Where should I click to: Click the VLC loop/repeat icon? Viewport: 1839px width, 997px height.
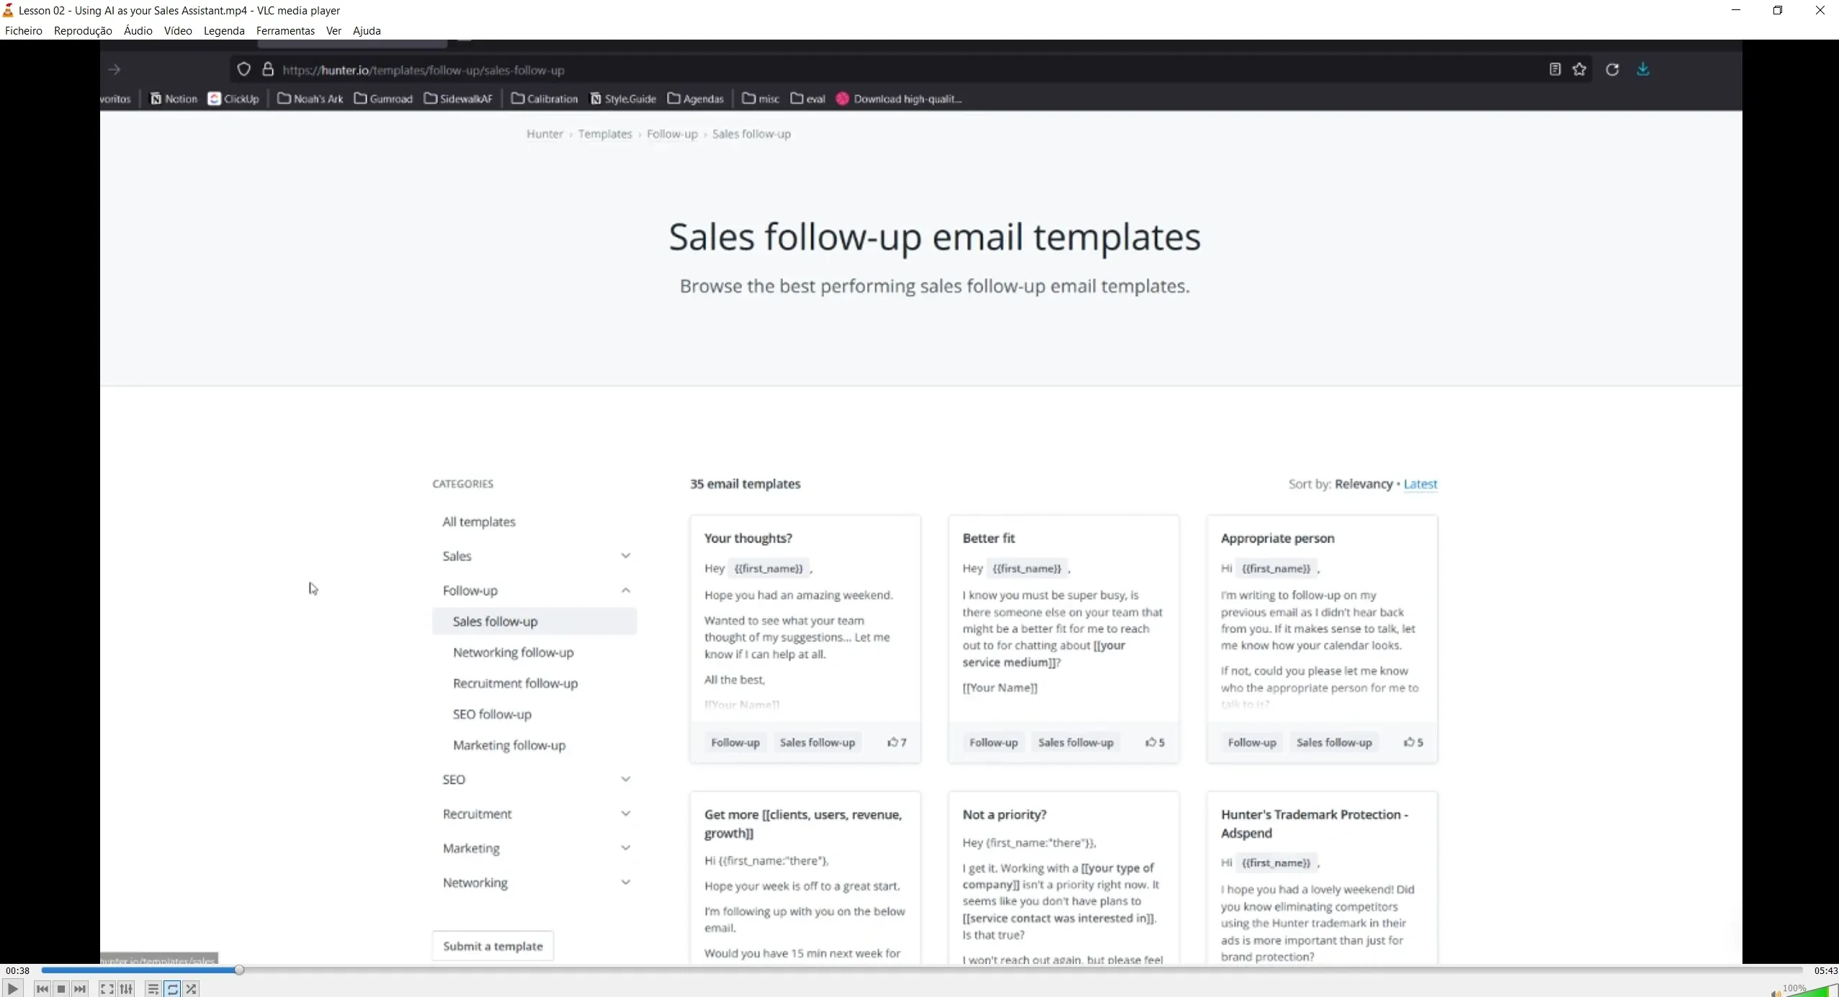[172, 988]
